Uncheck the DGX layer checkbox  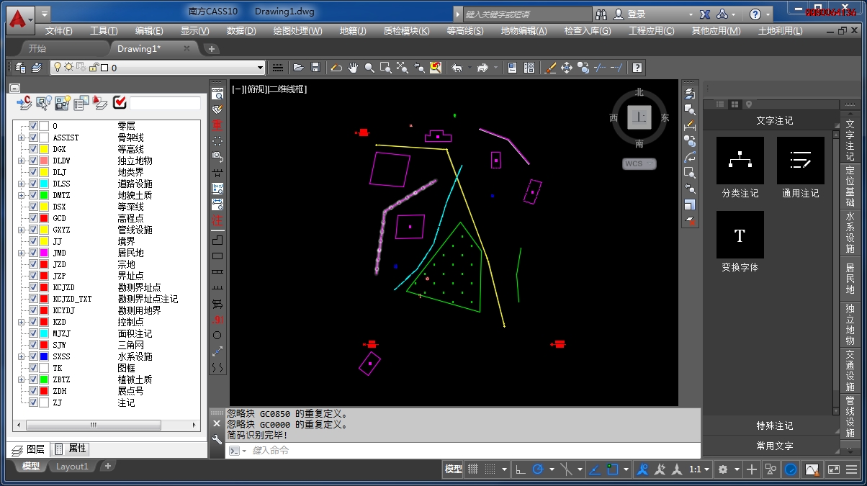[x=33, y=149]
